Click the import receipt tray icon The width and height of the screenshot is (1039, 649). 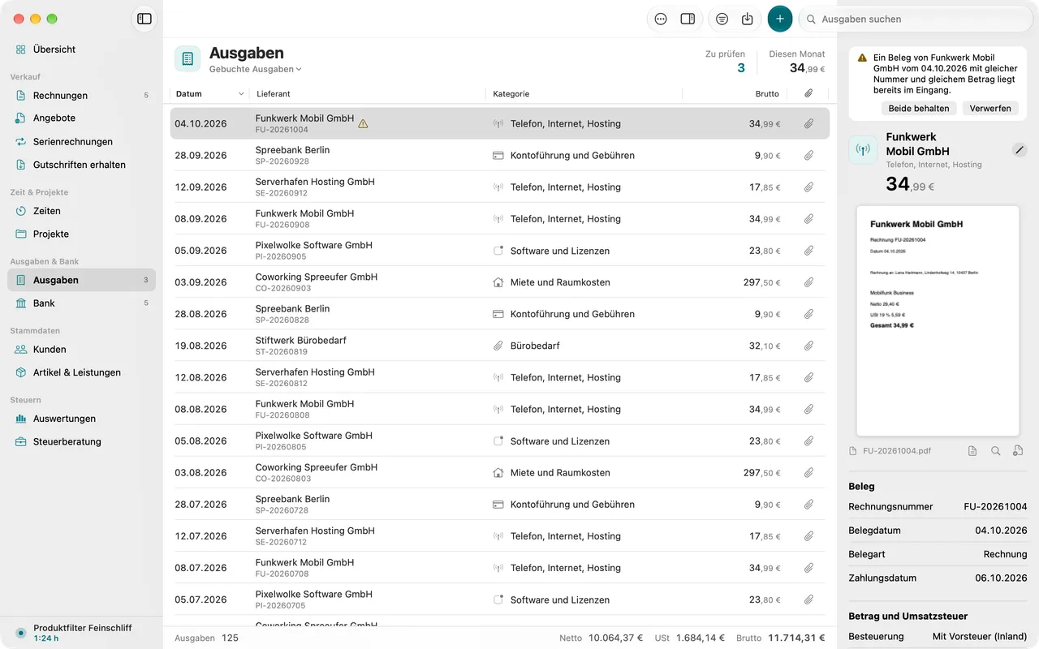coord(748,19)
